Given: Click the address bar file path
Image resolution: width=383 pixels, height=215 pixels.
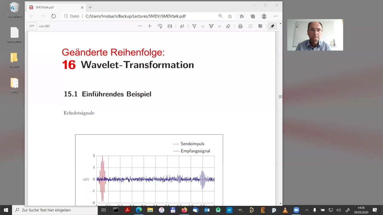Looking at the screenshot, I should coord(136,16).
